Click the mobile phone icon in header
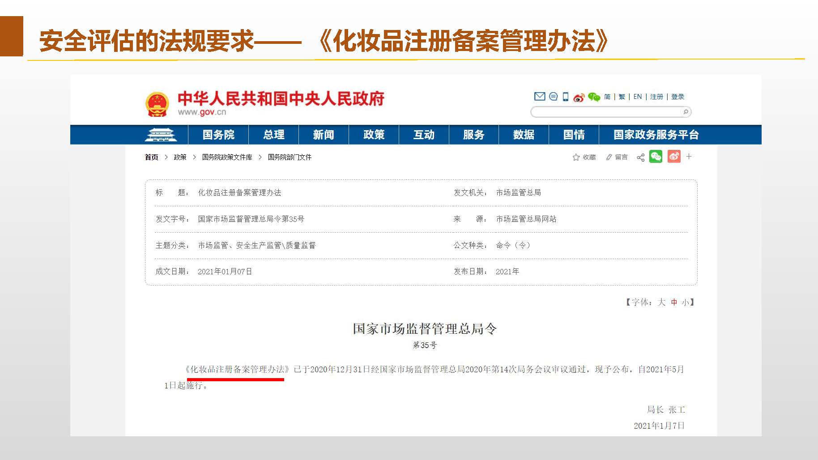 tap(566, 97)
